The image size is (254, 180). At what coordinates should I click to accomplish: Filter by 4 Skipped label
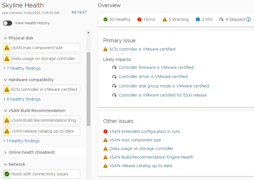(x=235, y=19)
